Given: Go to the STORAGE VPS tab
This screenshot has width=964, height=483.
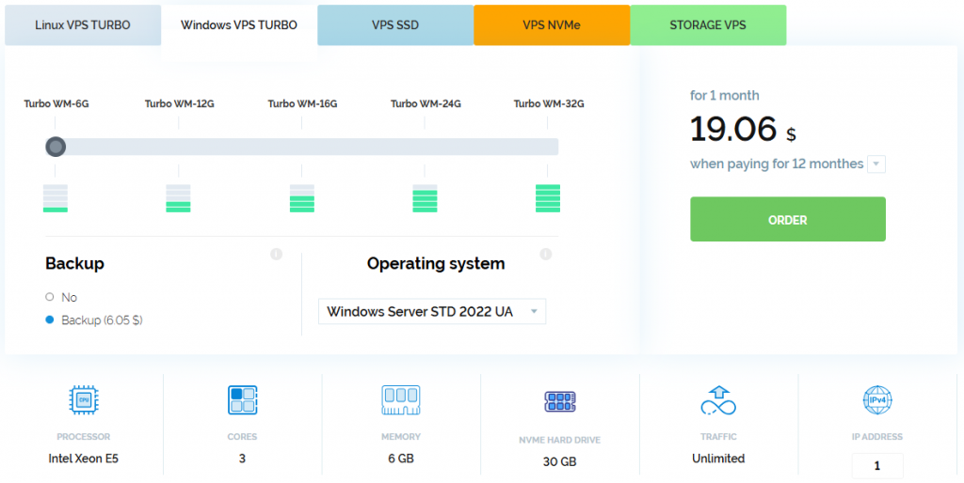Looking at the screenshot, I should coord(708,25).
